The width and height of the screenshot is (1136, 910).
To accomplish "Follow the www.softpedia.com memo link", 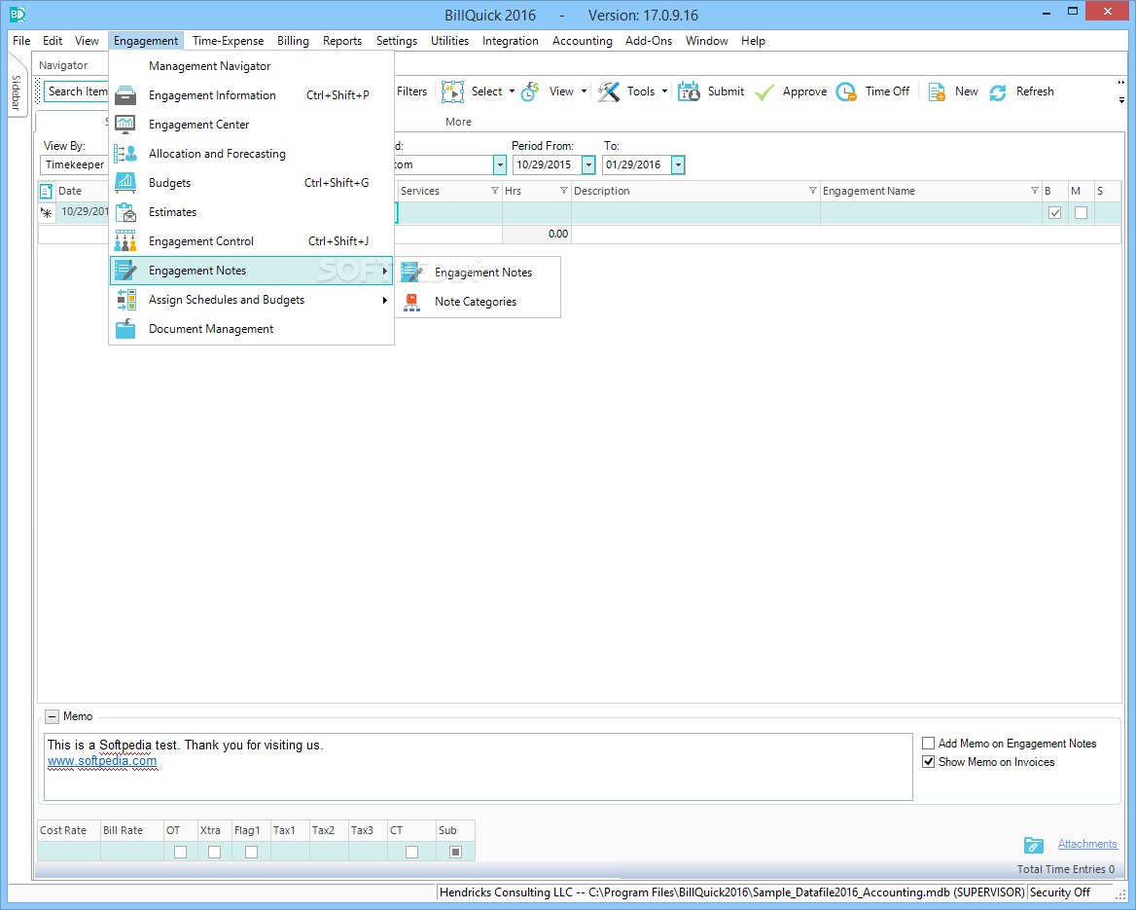I will [101, 761].
